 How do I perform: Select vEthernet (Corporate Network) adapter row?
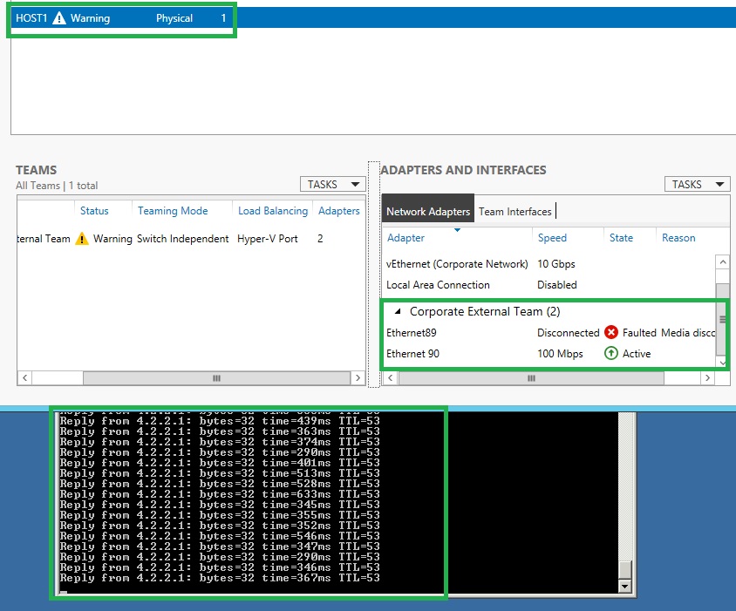click(x=549, y=264)
